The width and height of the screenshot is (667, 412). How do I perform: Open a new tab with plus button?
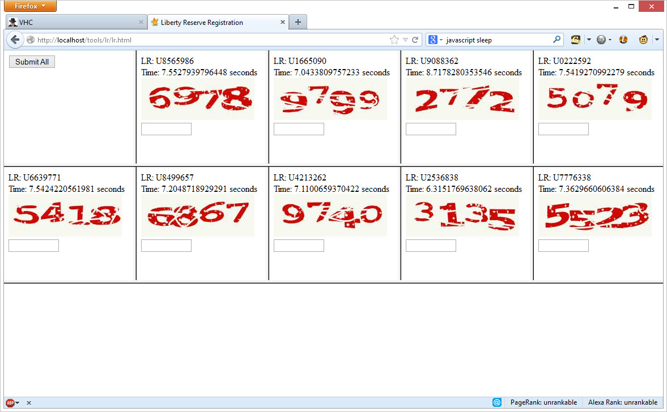[298, 22]
